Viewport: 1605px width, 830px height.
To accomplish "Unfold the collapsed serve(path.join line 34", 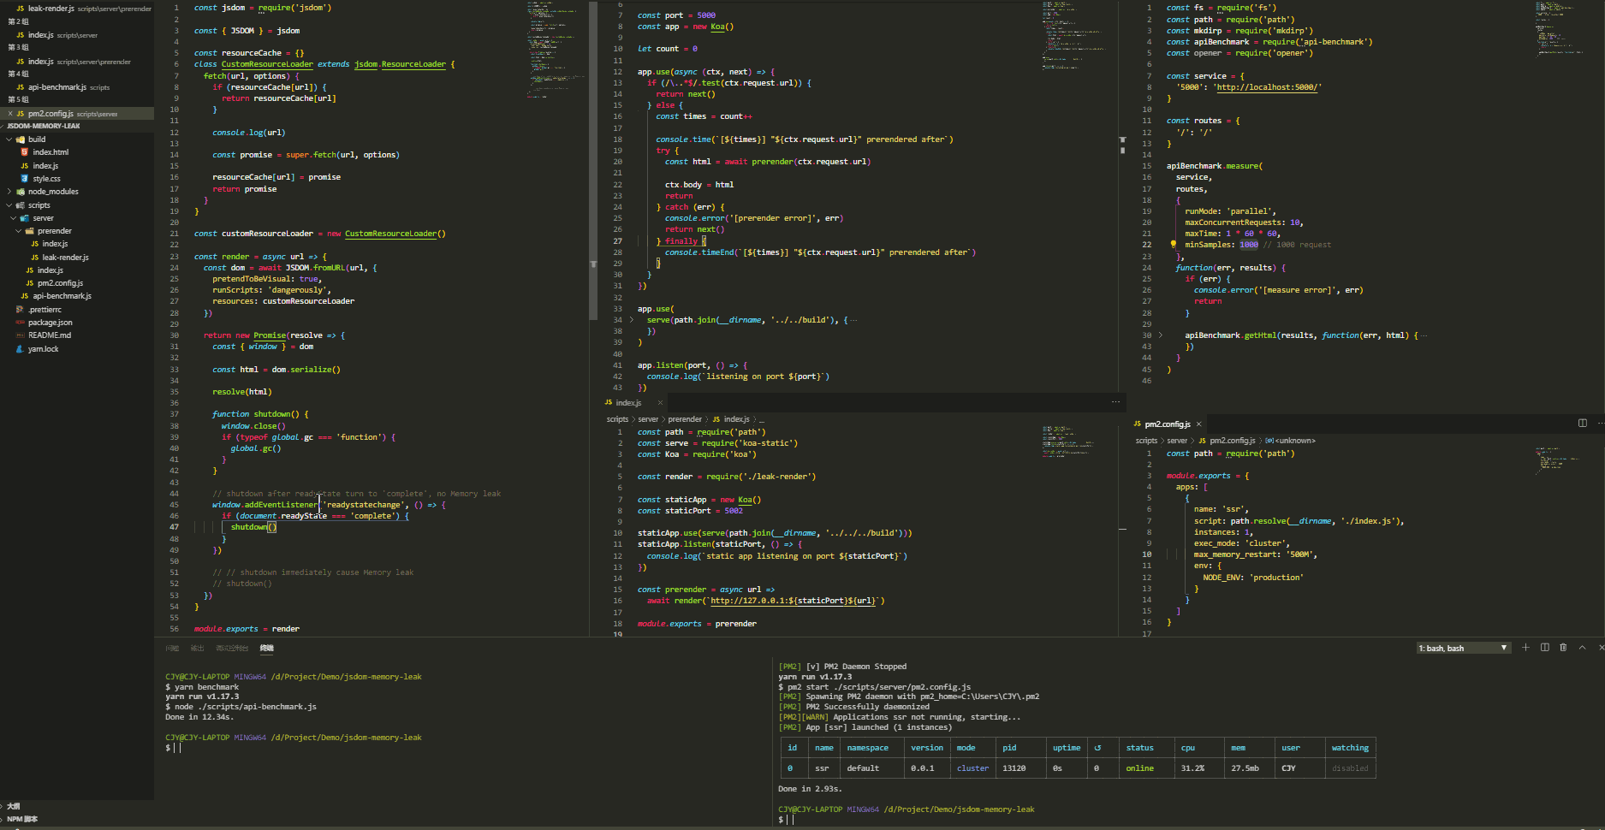I will coord(632,320).
